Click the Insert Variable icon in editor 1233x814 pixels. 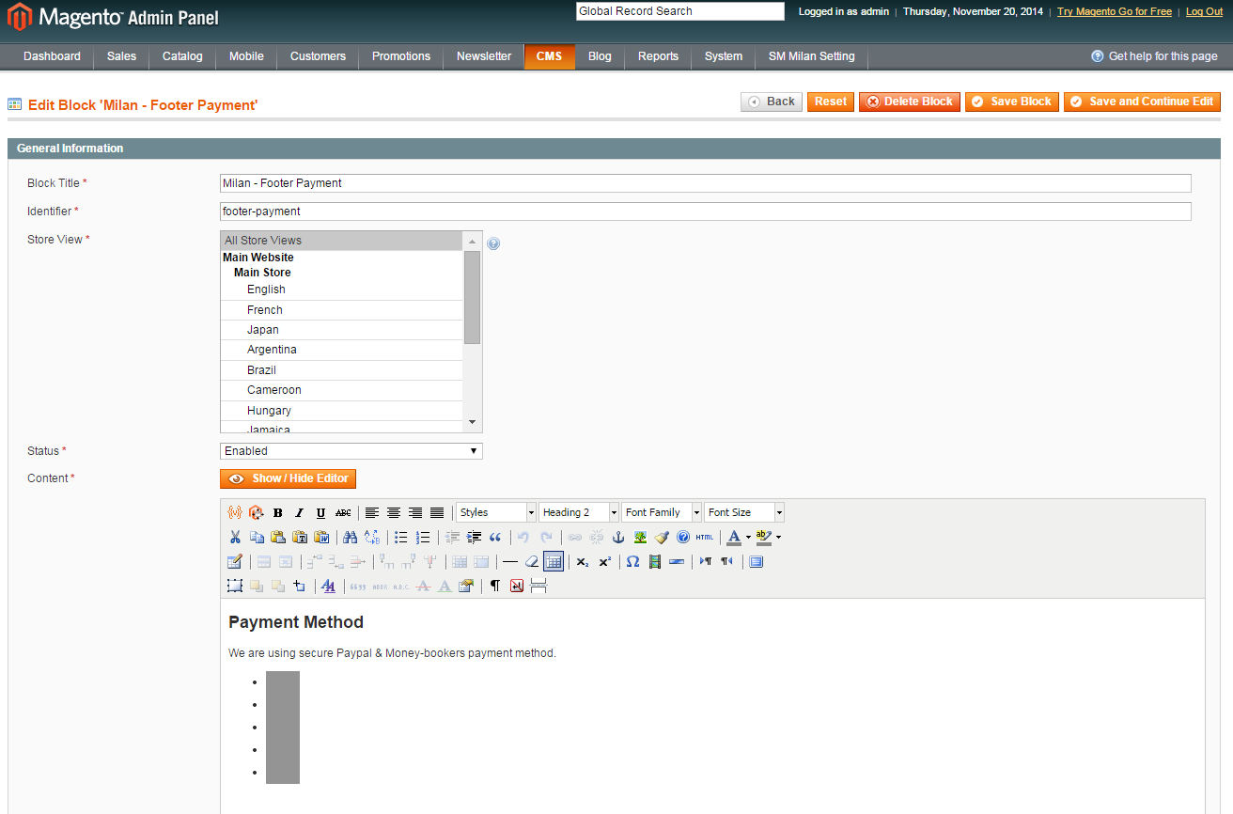point(235,512)
